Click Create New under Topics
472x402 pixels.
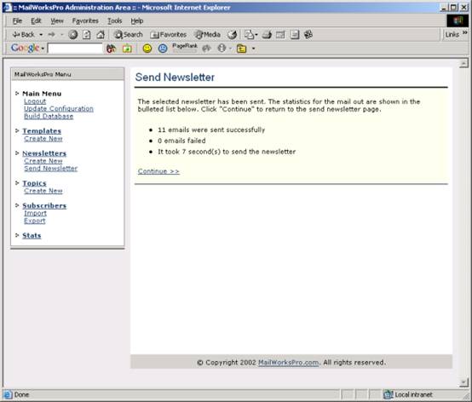(43, 191)
